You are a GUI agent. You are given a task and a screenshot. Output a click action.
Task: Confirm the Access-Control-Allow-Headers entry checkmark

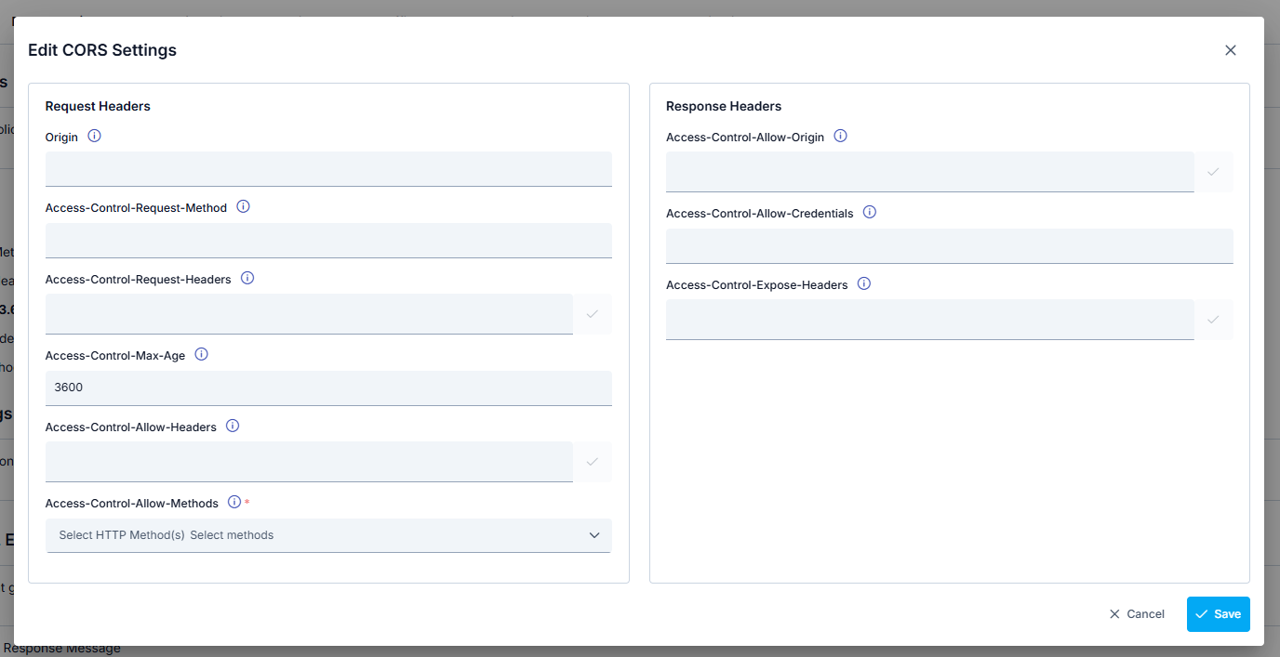pos(592,462)
